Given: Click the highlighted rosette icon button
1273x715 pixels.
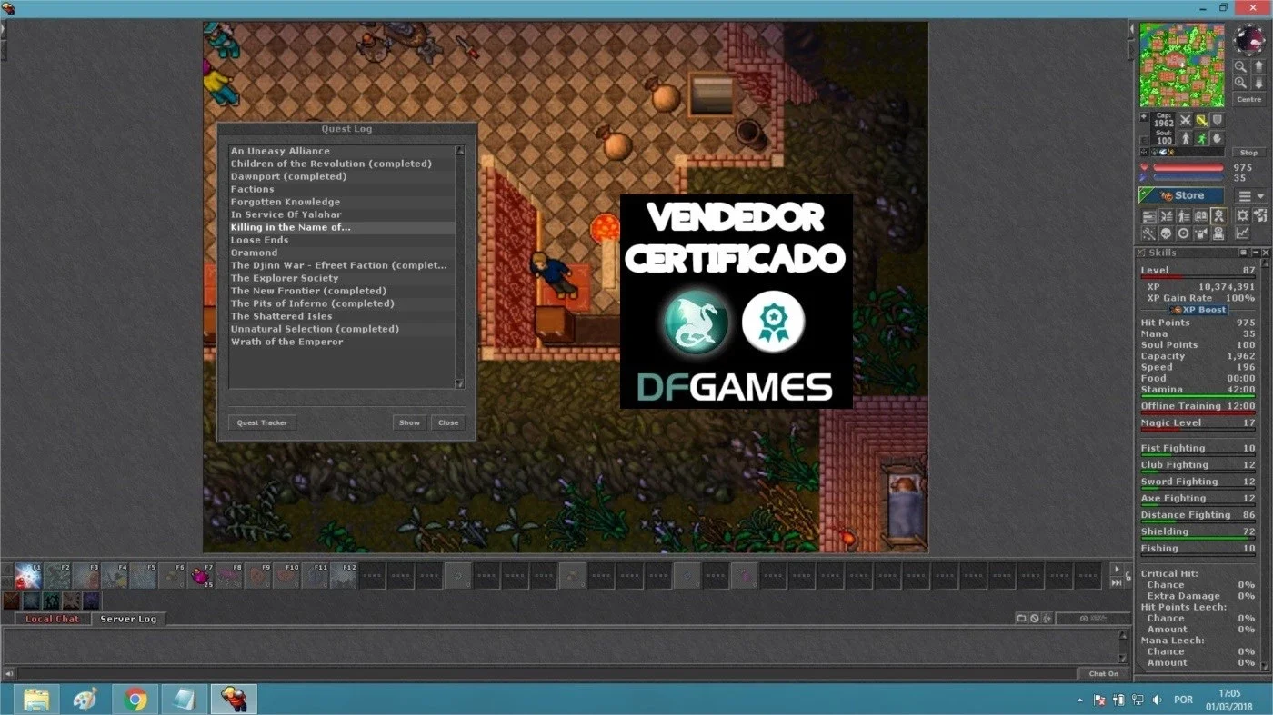Looking at the screenshot, I should coord(1218,216).
